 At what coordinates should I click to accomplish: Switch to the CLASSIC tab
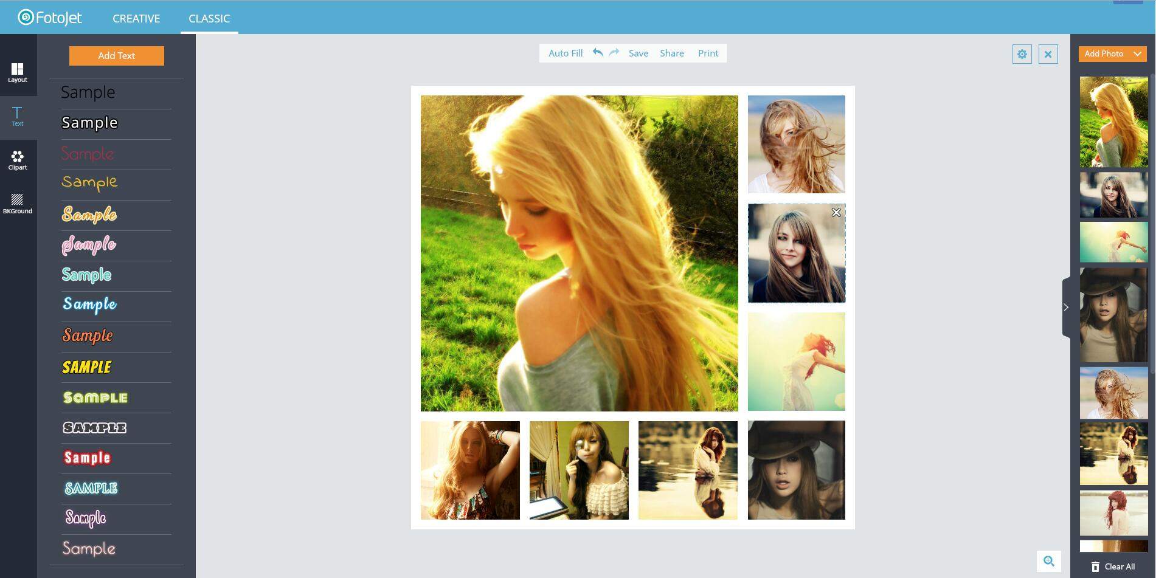click(209, 18)
